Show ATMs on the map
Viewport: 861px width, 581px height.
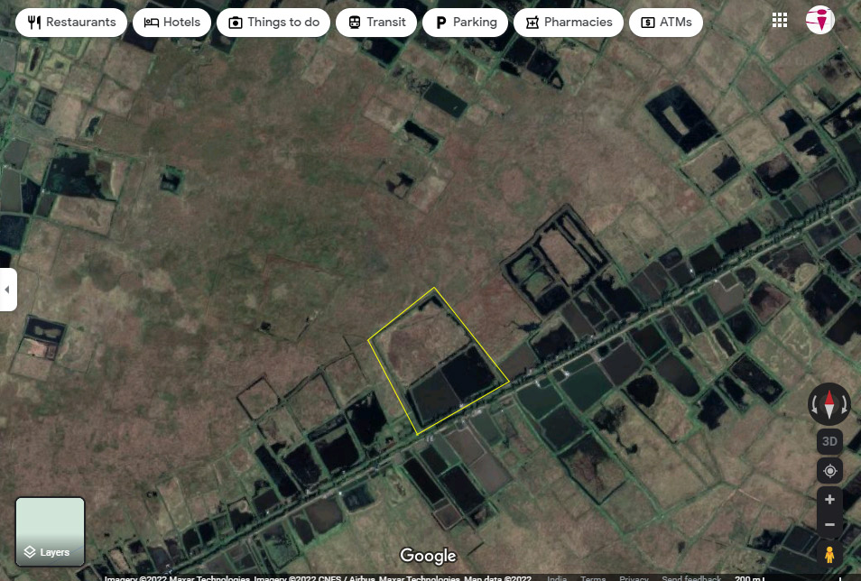(665, 23)
